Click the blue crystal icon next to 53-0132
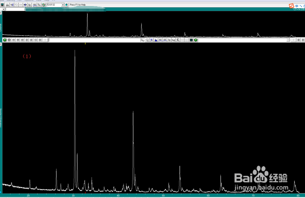 (66, 5)
